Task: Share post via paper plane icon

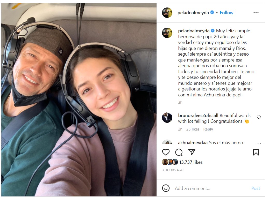Action: 192,152
